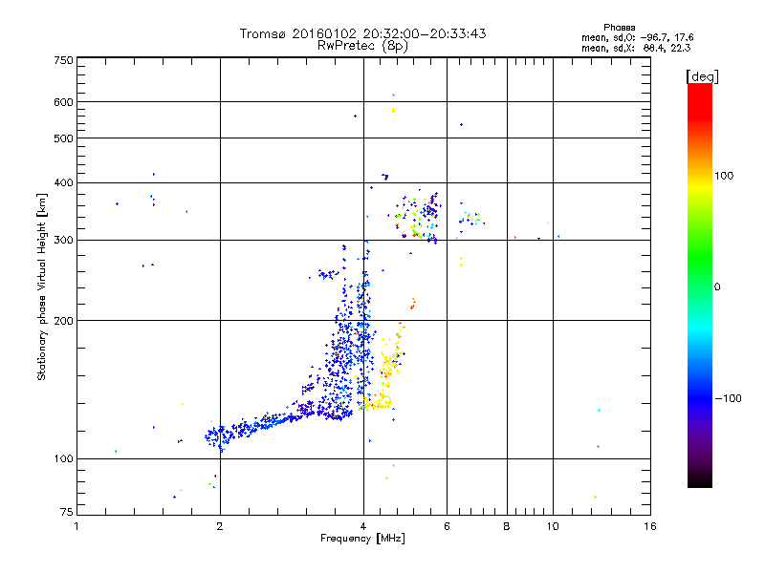Click the '300' y-axis tick label

63,240
